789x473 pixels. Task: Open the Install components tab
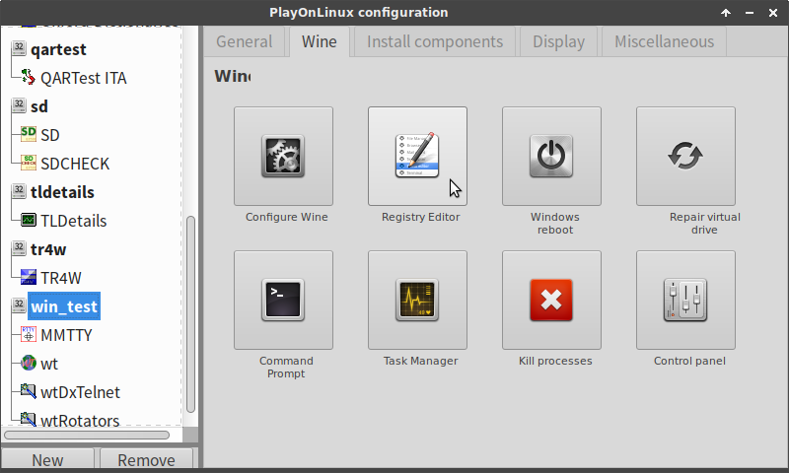435,41
